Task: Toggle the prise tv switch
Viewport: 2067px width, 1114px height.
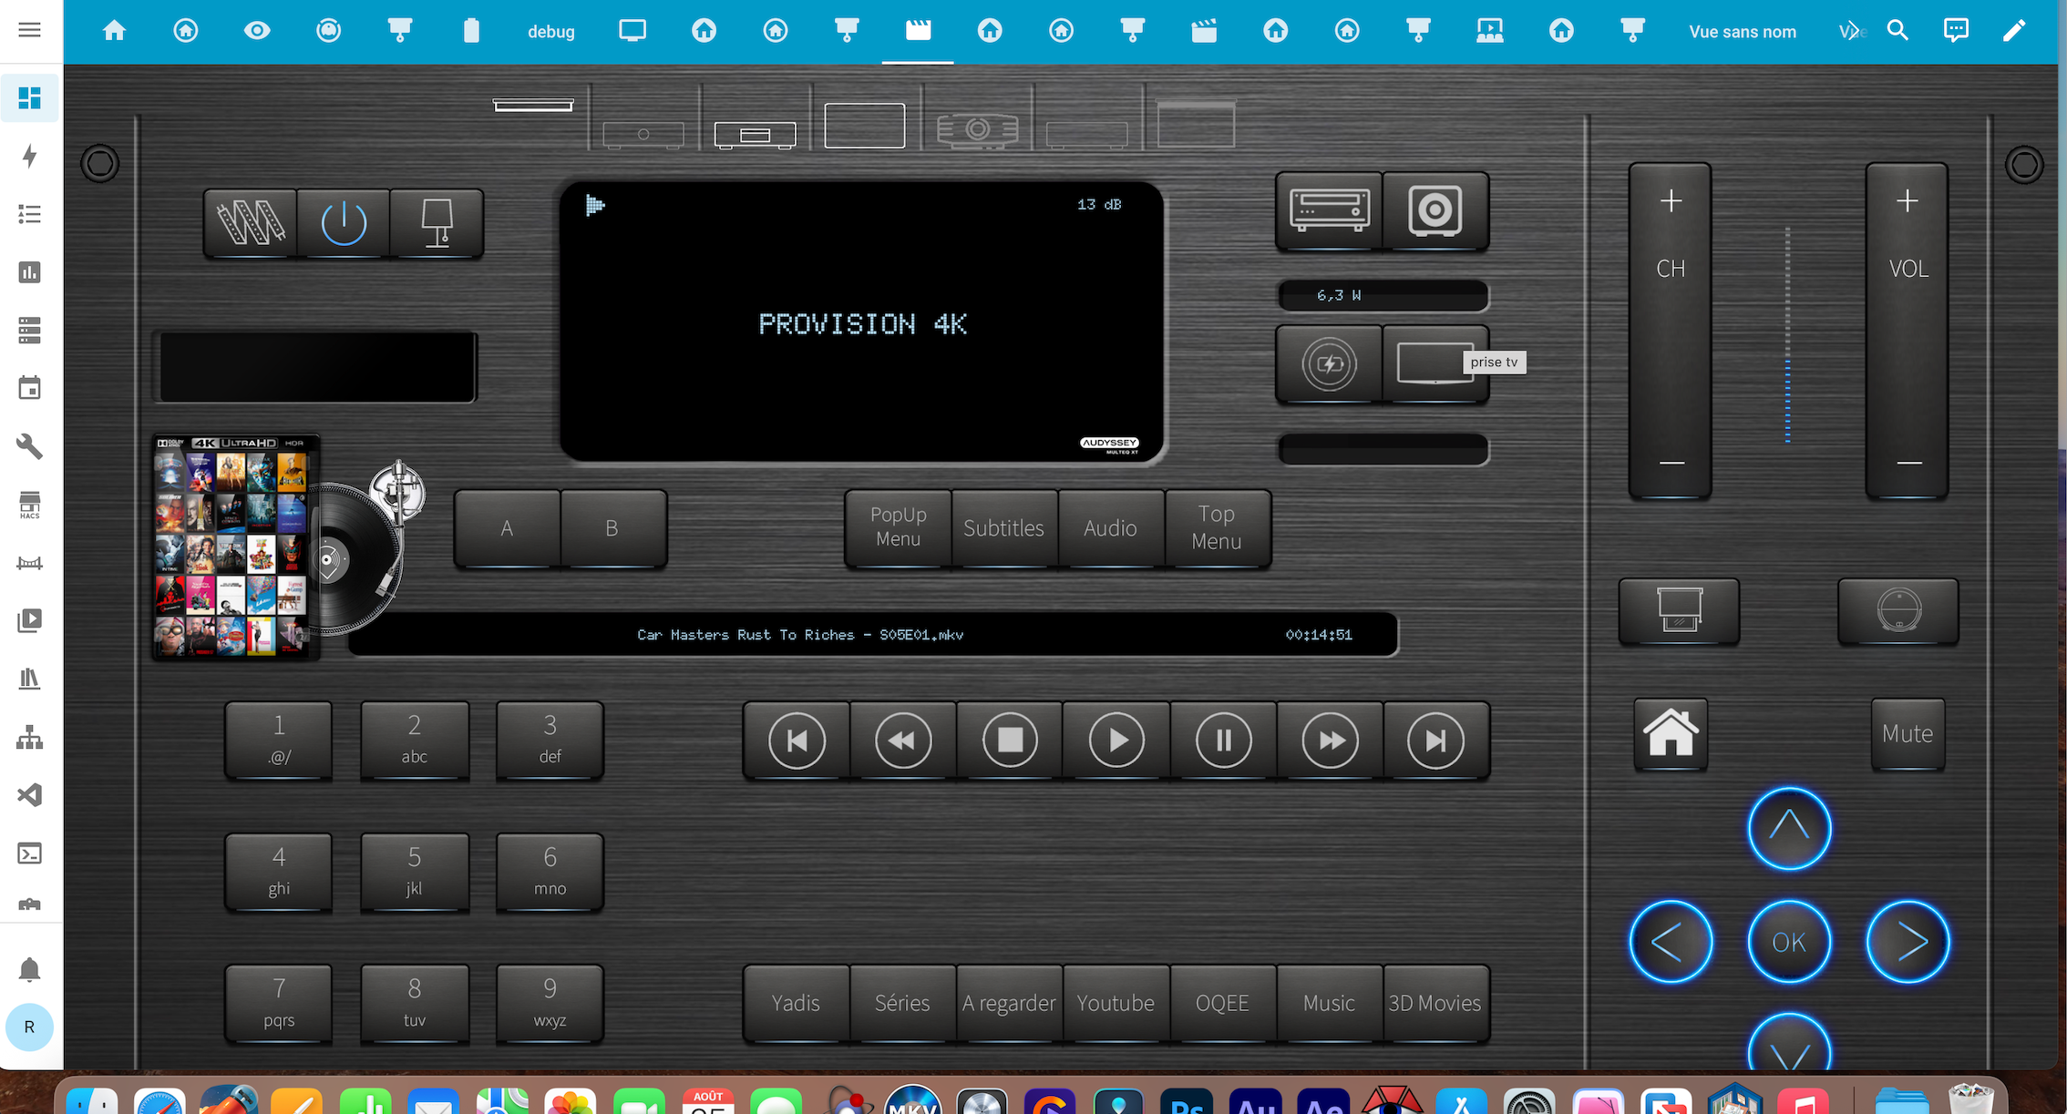Action: (x=1435, y=363)
